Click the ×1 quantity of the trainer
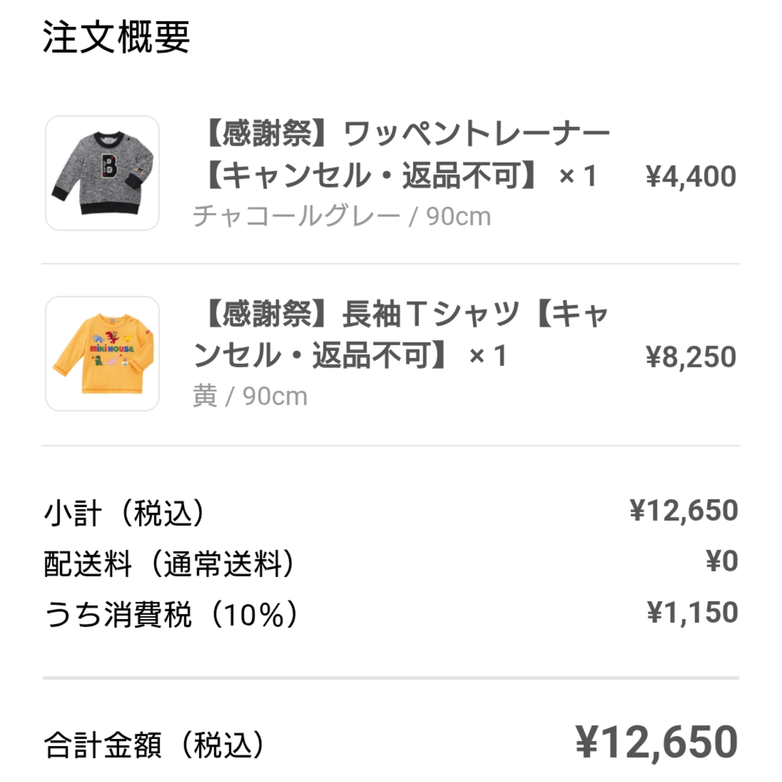 [577, 176]
